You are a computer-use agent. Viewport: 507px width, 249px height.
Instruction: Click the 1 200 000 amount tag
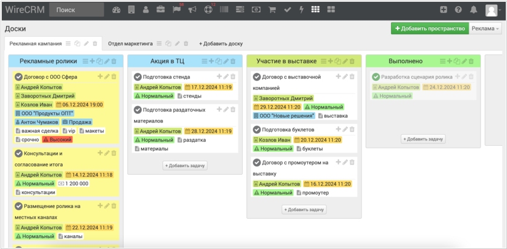click(73, 183)
